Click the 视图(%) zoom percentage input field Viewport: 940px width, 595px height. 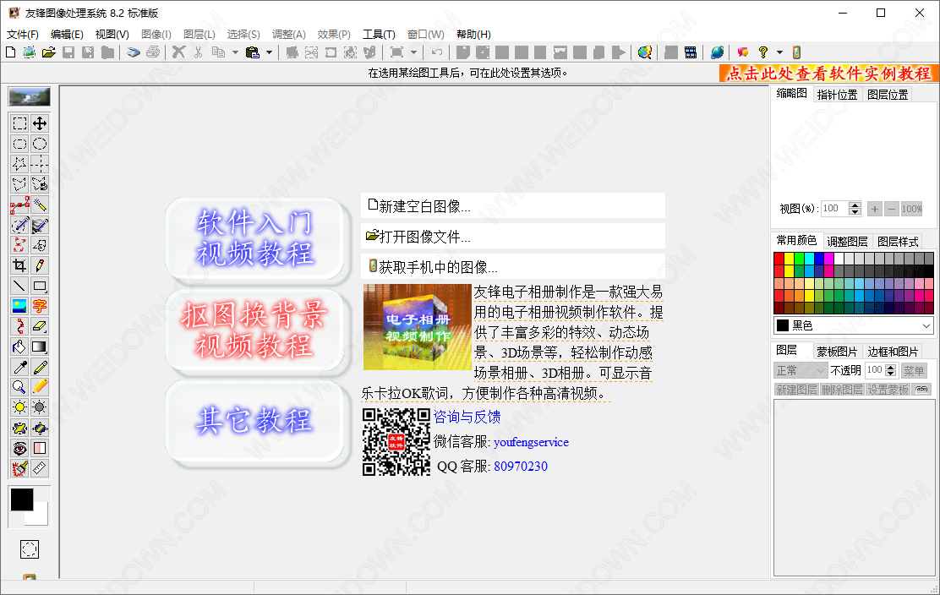[834, 209]
